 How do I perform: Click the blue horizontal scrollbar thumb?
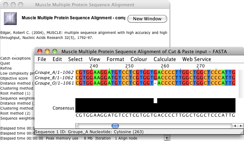(x=115, y=126)
